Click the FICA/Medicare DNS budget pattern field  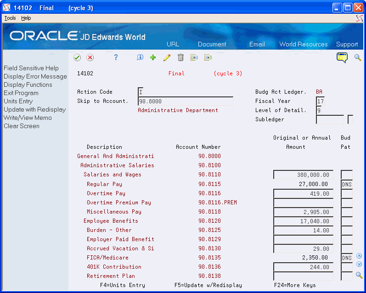click(x=347, y=258)
